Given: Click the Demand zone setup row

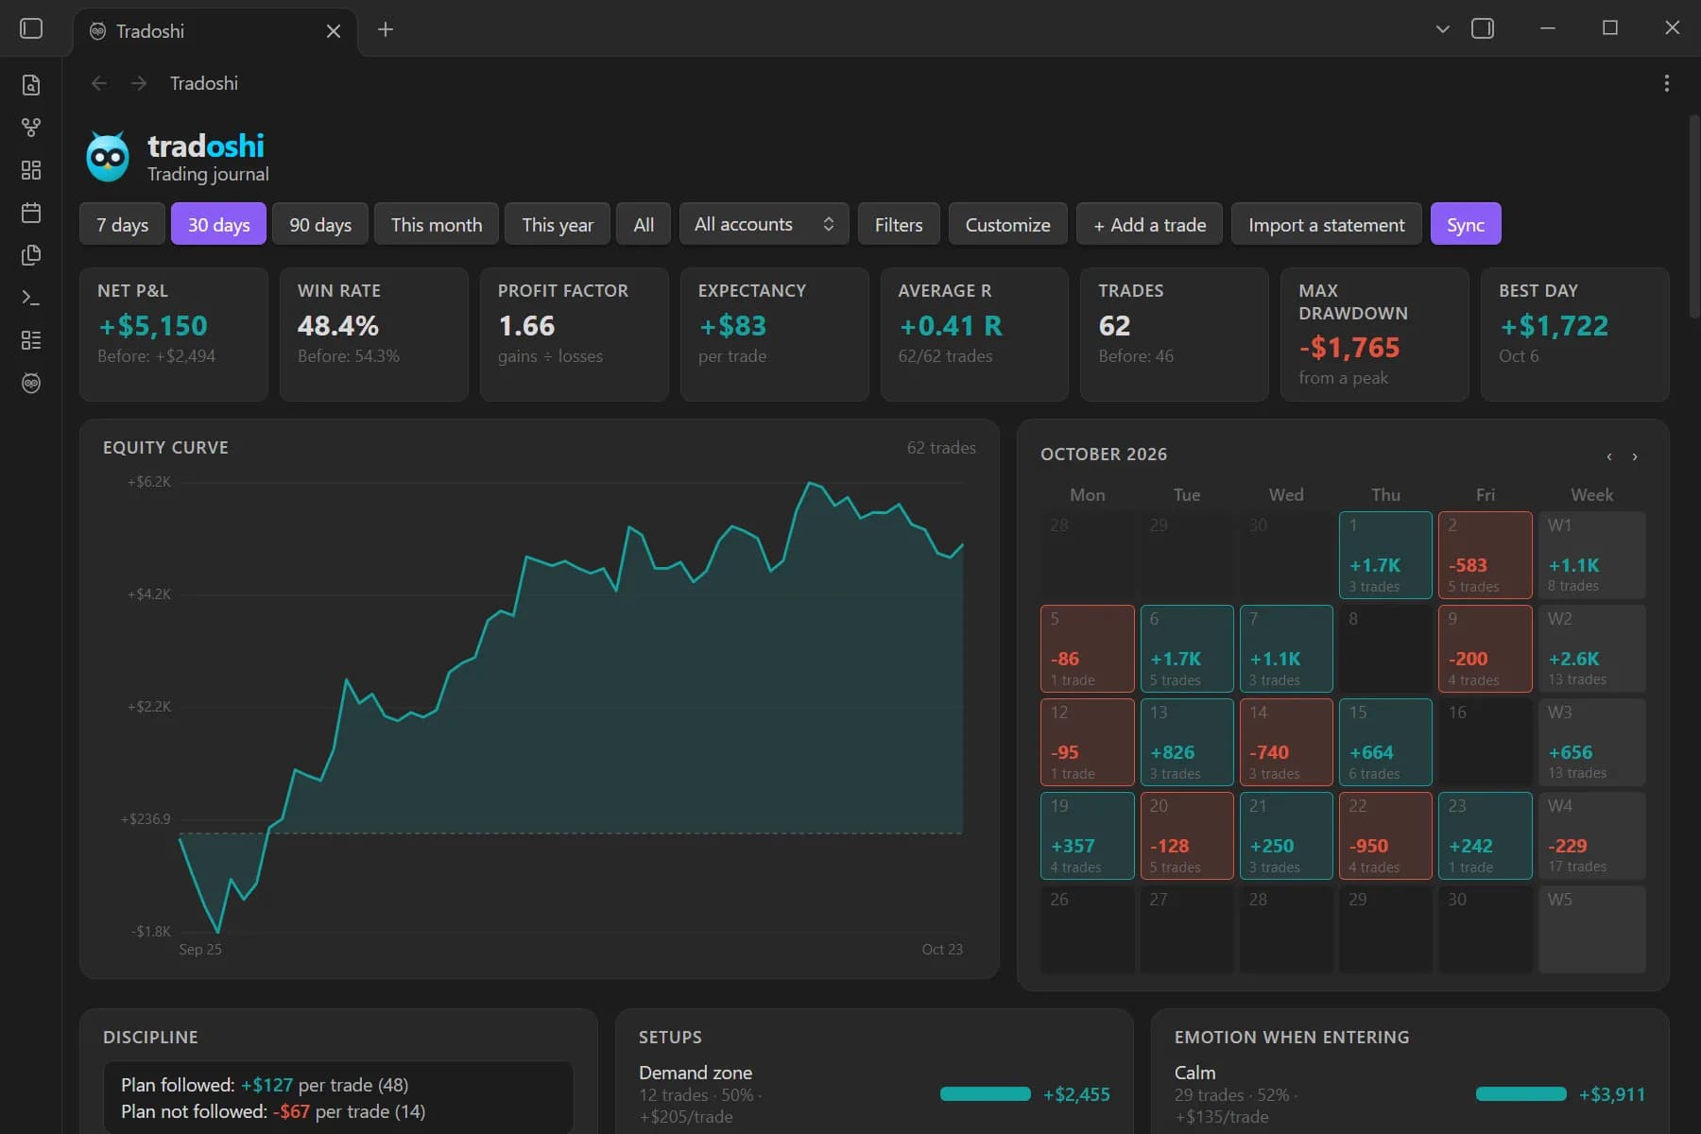Looking at the screenshot, I should (874, 1094).
